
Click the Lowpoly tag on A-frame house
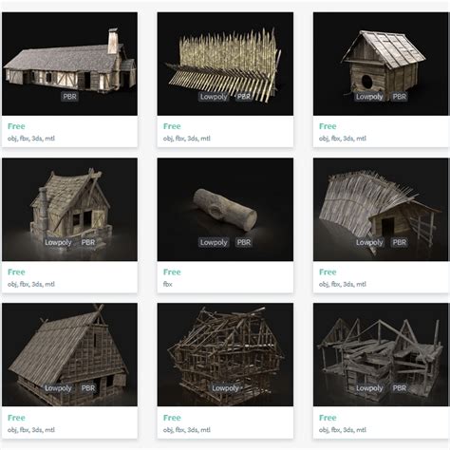point(58,388)
